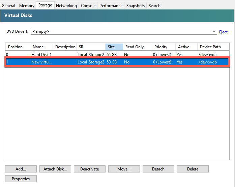Sort by the SR column header
Image resolution: width=235 pixels, height=187 pixels.
pyautogui.click(x=91, y=47)
